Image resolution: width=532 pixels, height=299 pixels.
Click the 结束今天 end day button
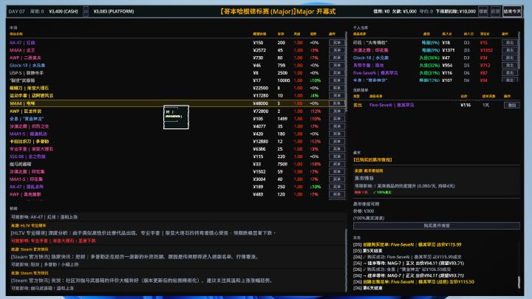pos(512,11)
